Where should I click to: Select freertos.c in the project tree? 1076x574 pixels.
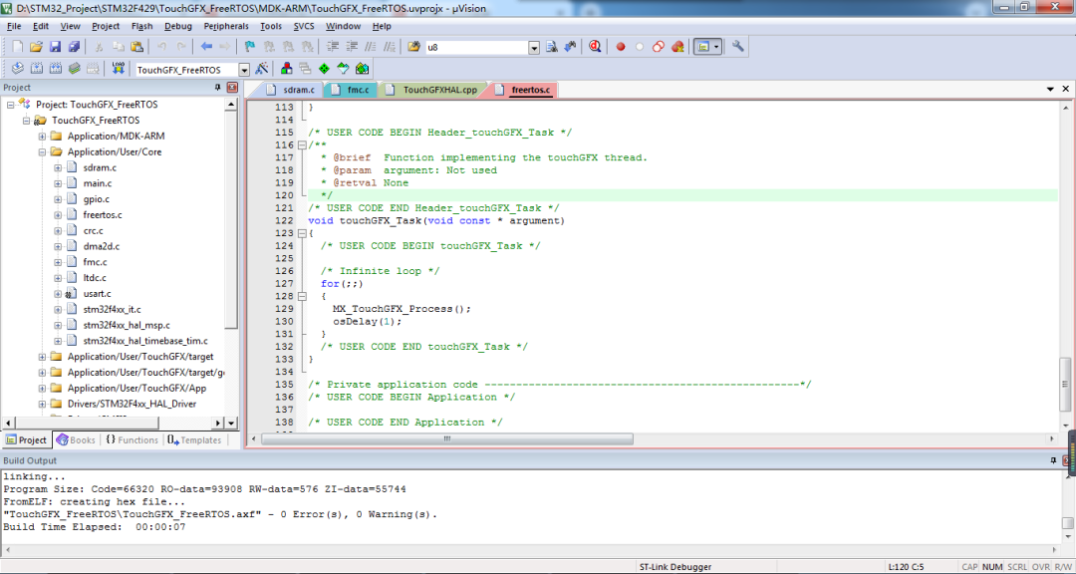point(103,215)
